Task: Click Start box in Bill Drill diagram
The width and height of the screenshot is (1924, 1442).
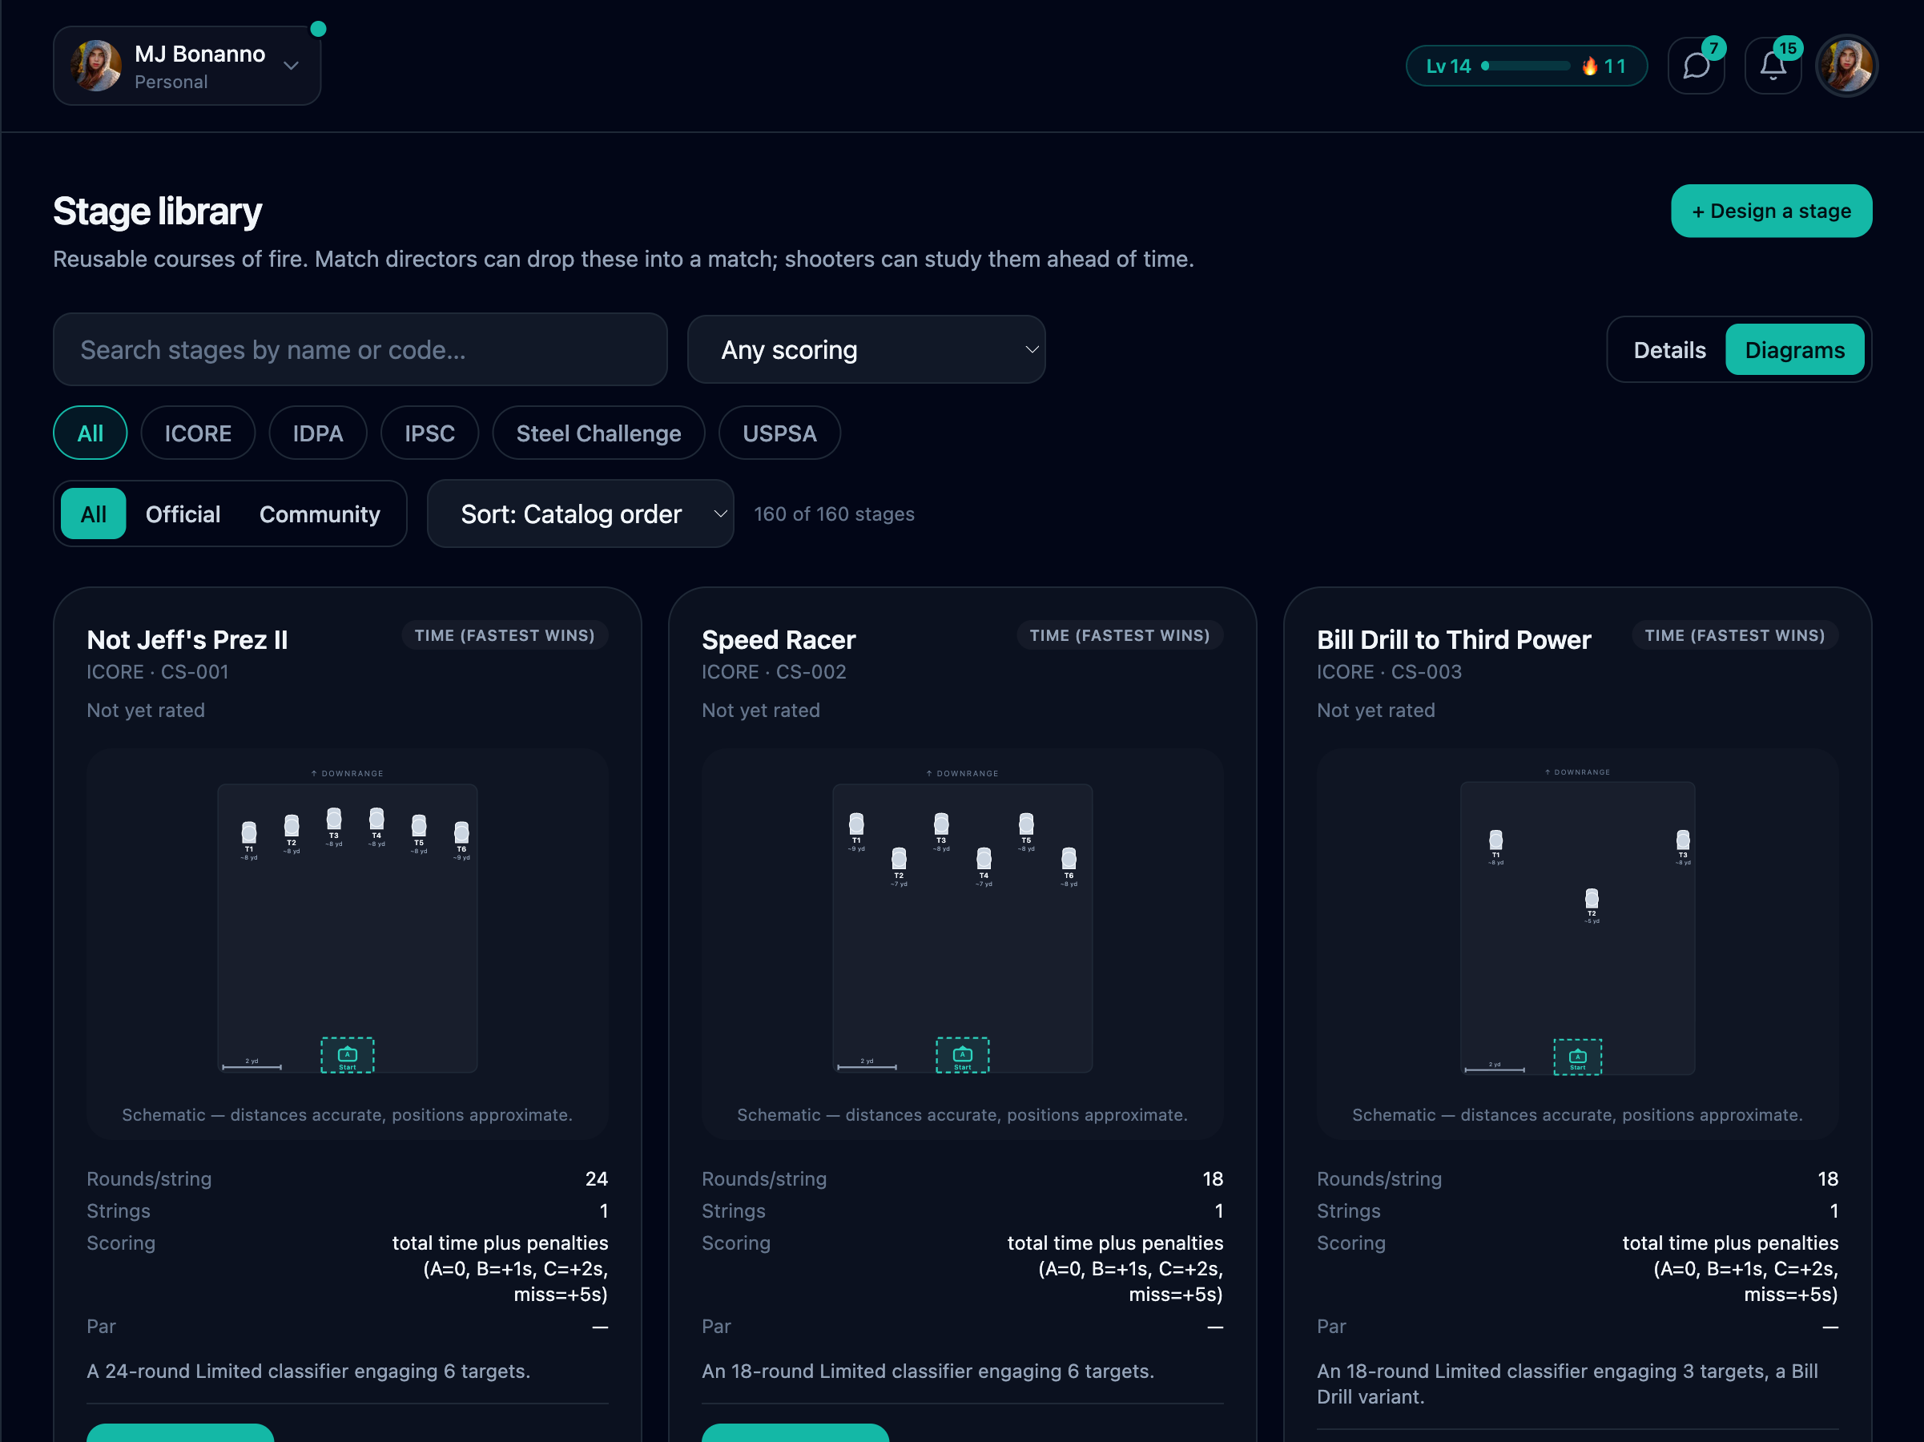Action: (x=1577, y=1057)
